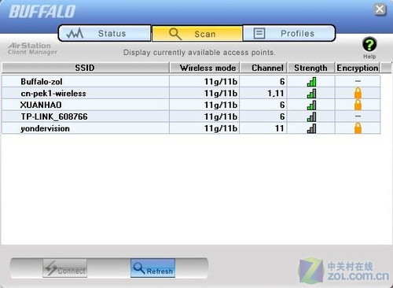This screenshot has width=393, height=288.
Task: Switch to the Status tab
Action: pos(105,33)
